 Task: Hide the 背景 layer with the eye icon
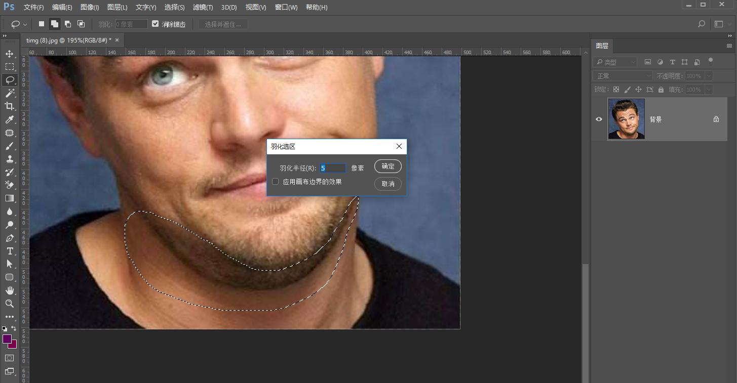pos(599,119)
